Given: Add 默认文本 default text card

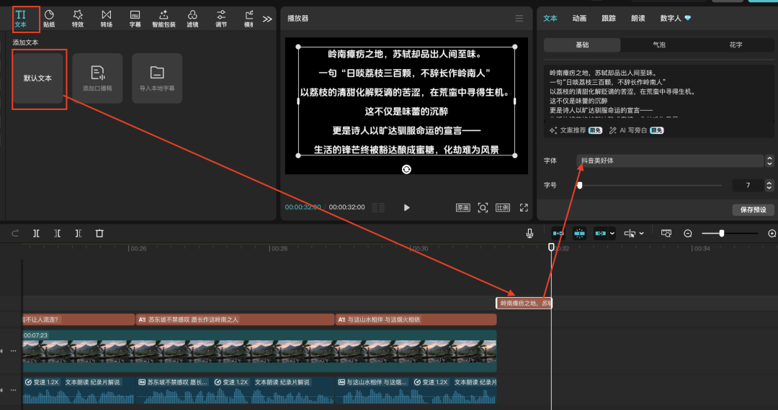Looking at the screenshot, I should tap(37, 78).
